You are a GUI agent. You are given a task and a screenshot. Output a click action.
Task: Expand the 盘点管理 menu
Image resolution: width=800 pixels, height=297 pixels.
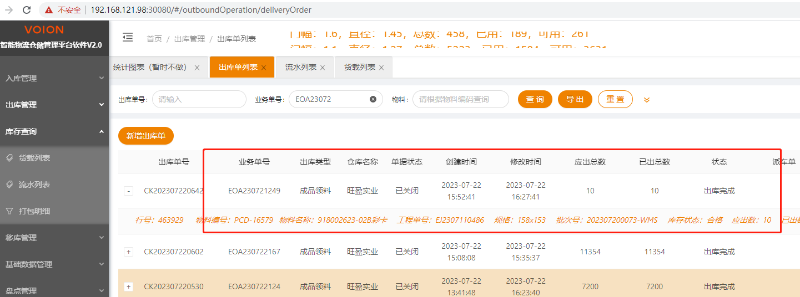pyautogui.click(x=54, y=290)
